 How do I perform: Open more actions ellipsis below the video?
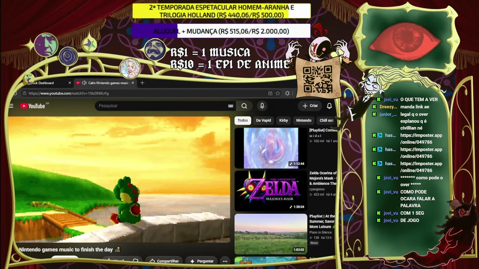coord(225,261)
